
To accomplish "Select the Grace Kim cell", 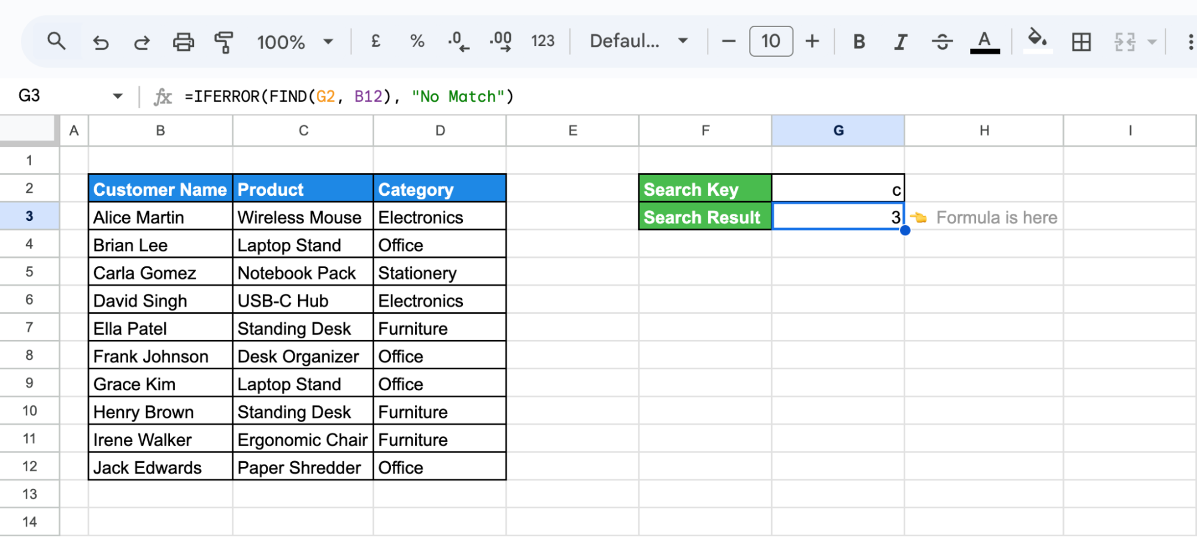I will coord(160,384).
